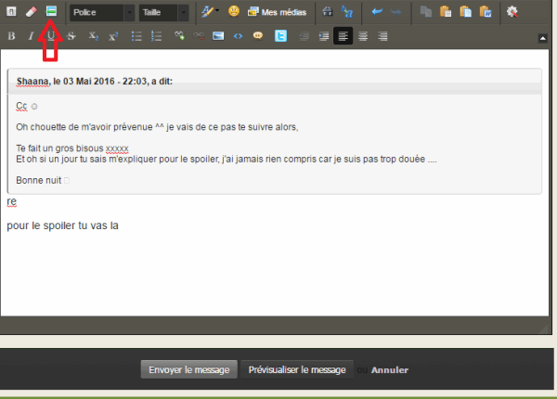Image resolution: width=557 pixels, height=399 pixels.
Task: Click the decrease indent icon
Action: pyautogui.click(x=304, y=36)
